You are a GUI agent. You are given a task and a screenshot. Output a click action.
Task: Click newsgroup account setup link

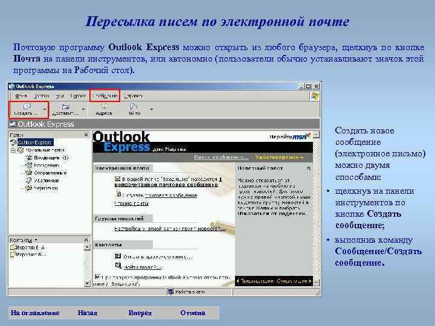pyautogui.click(x=170, y=229)
